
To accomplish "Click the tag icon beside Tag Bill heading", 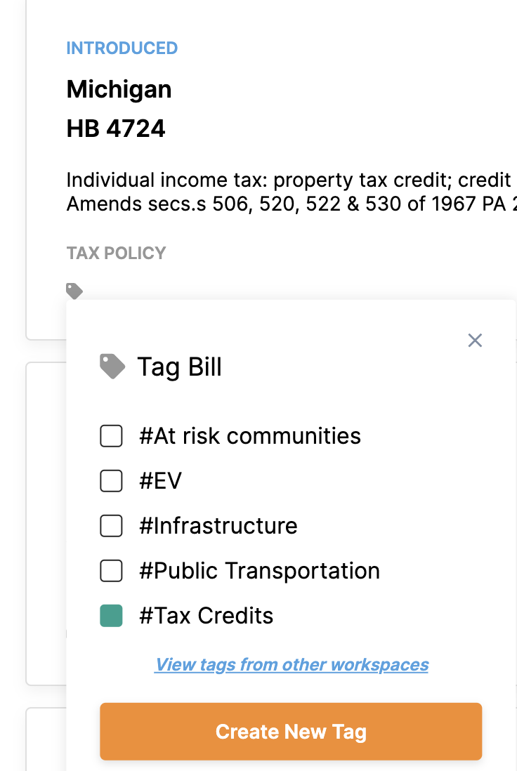I will pos(112,367).
